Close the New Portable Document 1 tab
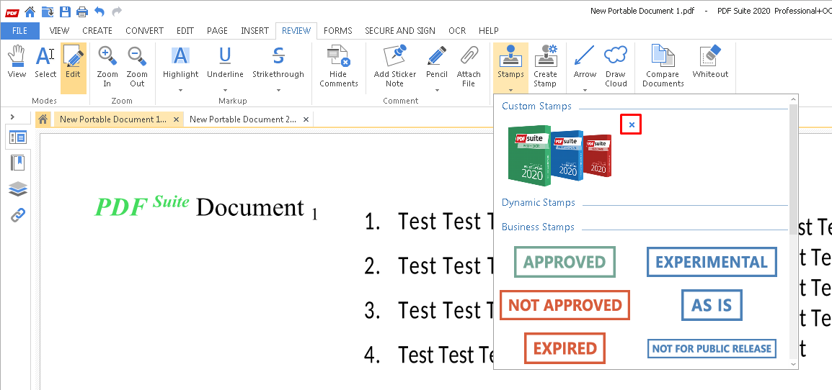Screen dimensions: 832x390 point(176,119)
